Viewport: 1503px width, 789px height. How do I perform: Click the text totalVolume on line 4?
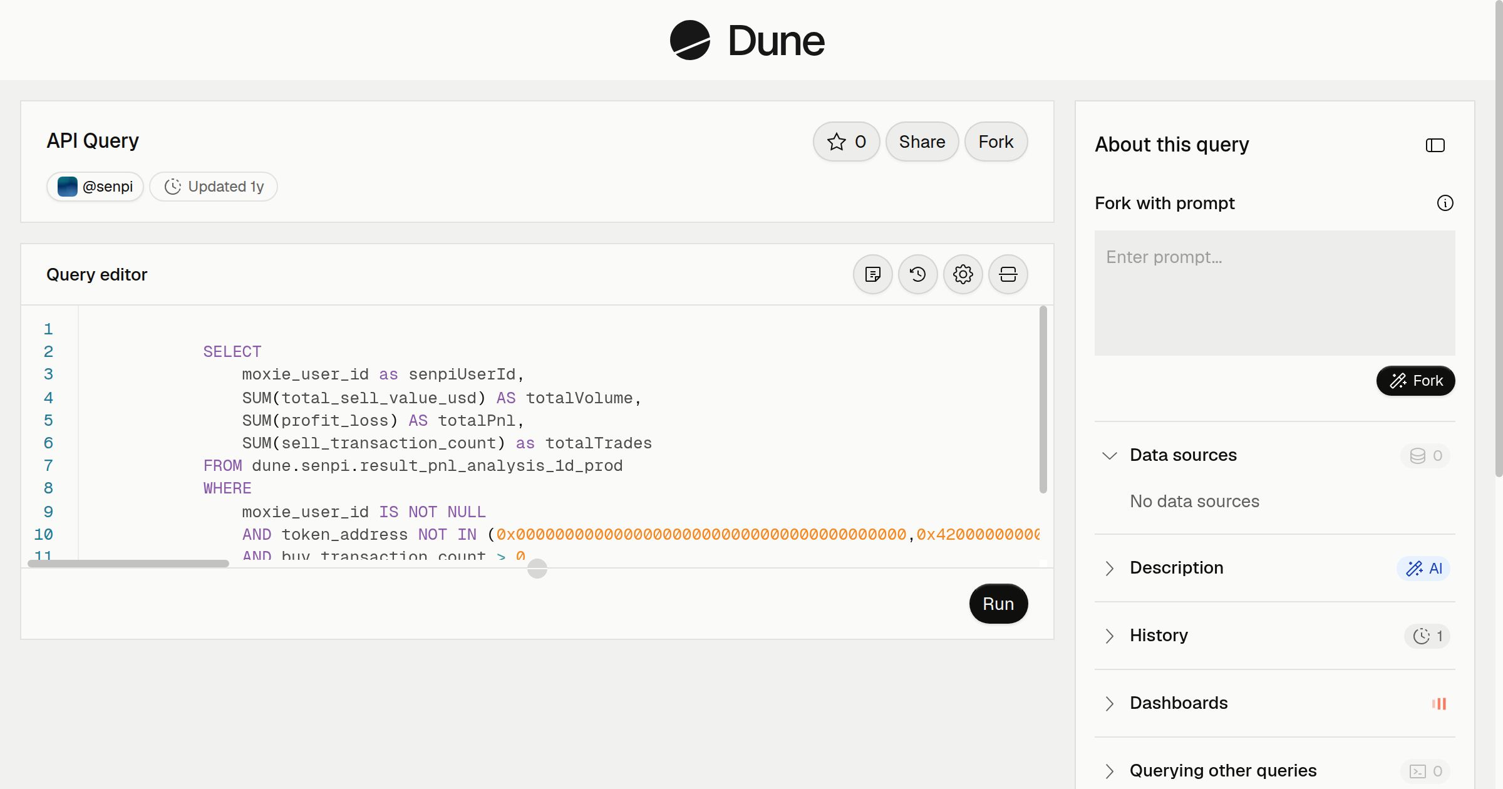click(579, 398)
